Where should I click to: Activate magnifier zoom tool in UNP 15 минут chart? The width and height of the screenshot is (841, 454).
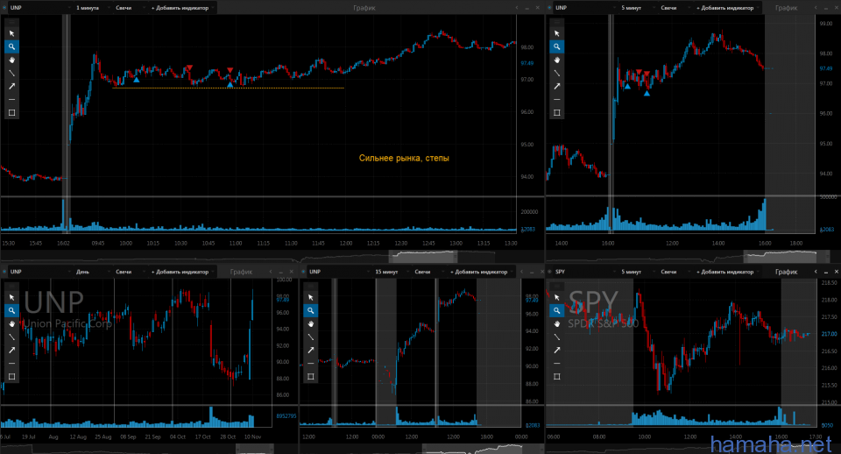[x=310, y=310]
